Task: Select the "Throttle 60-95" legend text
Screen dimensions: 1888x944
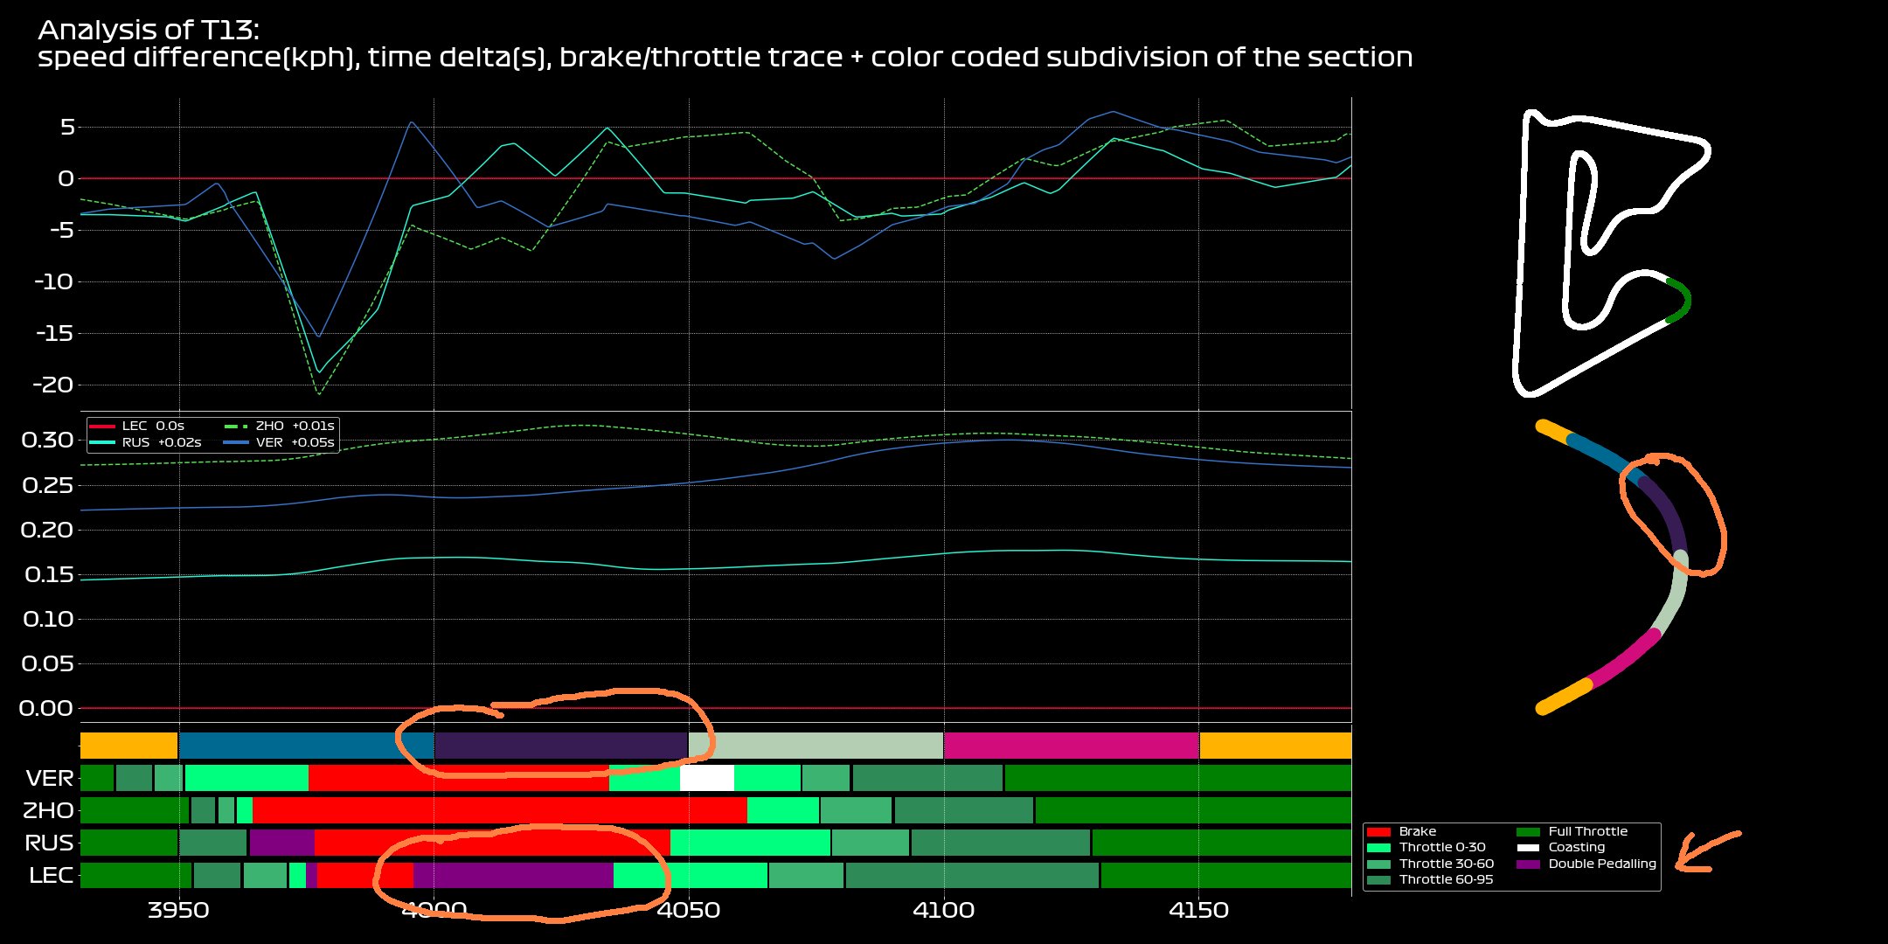Action: click(1447, 879)
